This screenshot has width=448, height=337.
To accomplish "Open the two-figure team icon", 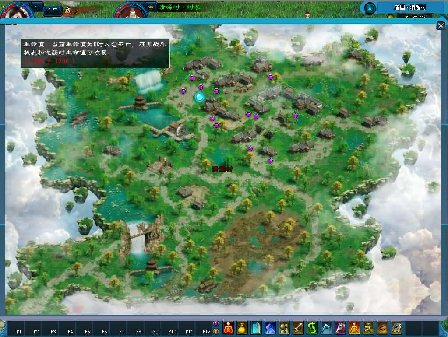I will (x=284, y=327).
